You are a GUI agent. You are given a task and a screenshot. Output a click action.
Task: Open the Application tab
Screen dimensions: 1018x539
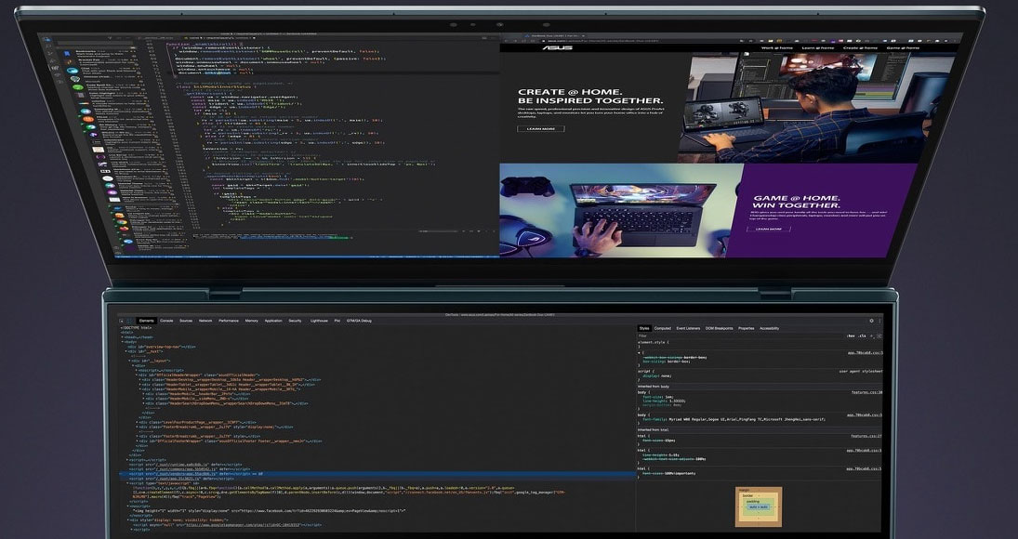[x=273, y=321]
